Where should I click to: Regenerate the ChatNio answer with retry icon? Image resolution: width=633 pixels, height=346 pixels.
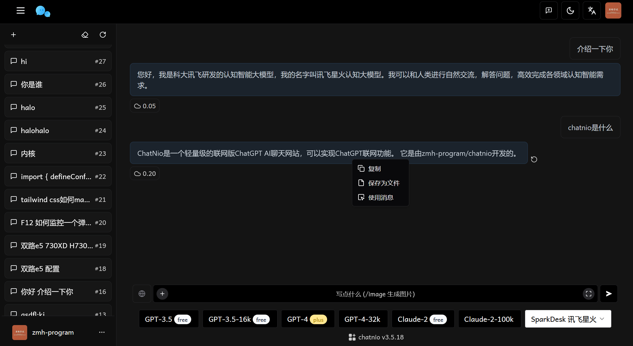click(534, 159)
